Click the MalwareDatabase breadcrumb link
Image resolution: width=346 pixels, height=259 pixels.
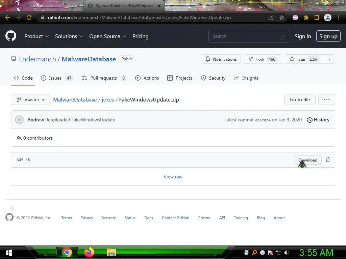click(75, 99)
